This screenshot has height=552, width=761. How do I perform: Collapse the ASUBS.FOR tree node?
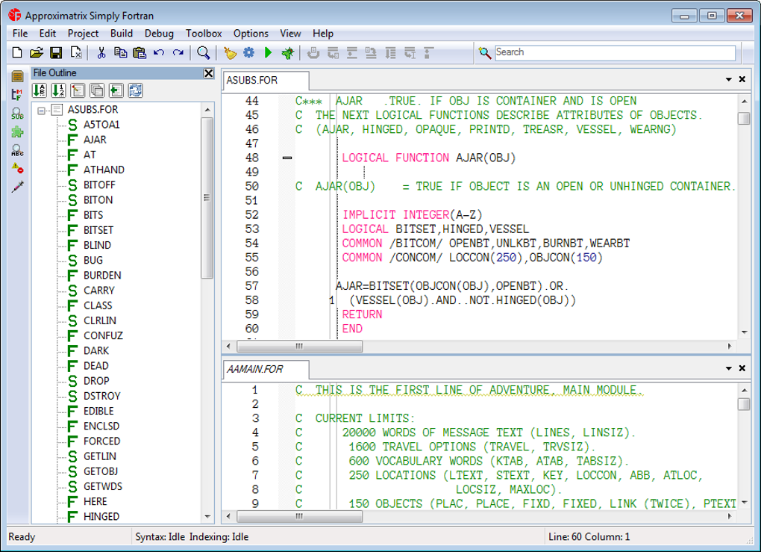(x=43, y=110)
